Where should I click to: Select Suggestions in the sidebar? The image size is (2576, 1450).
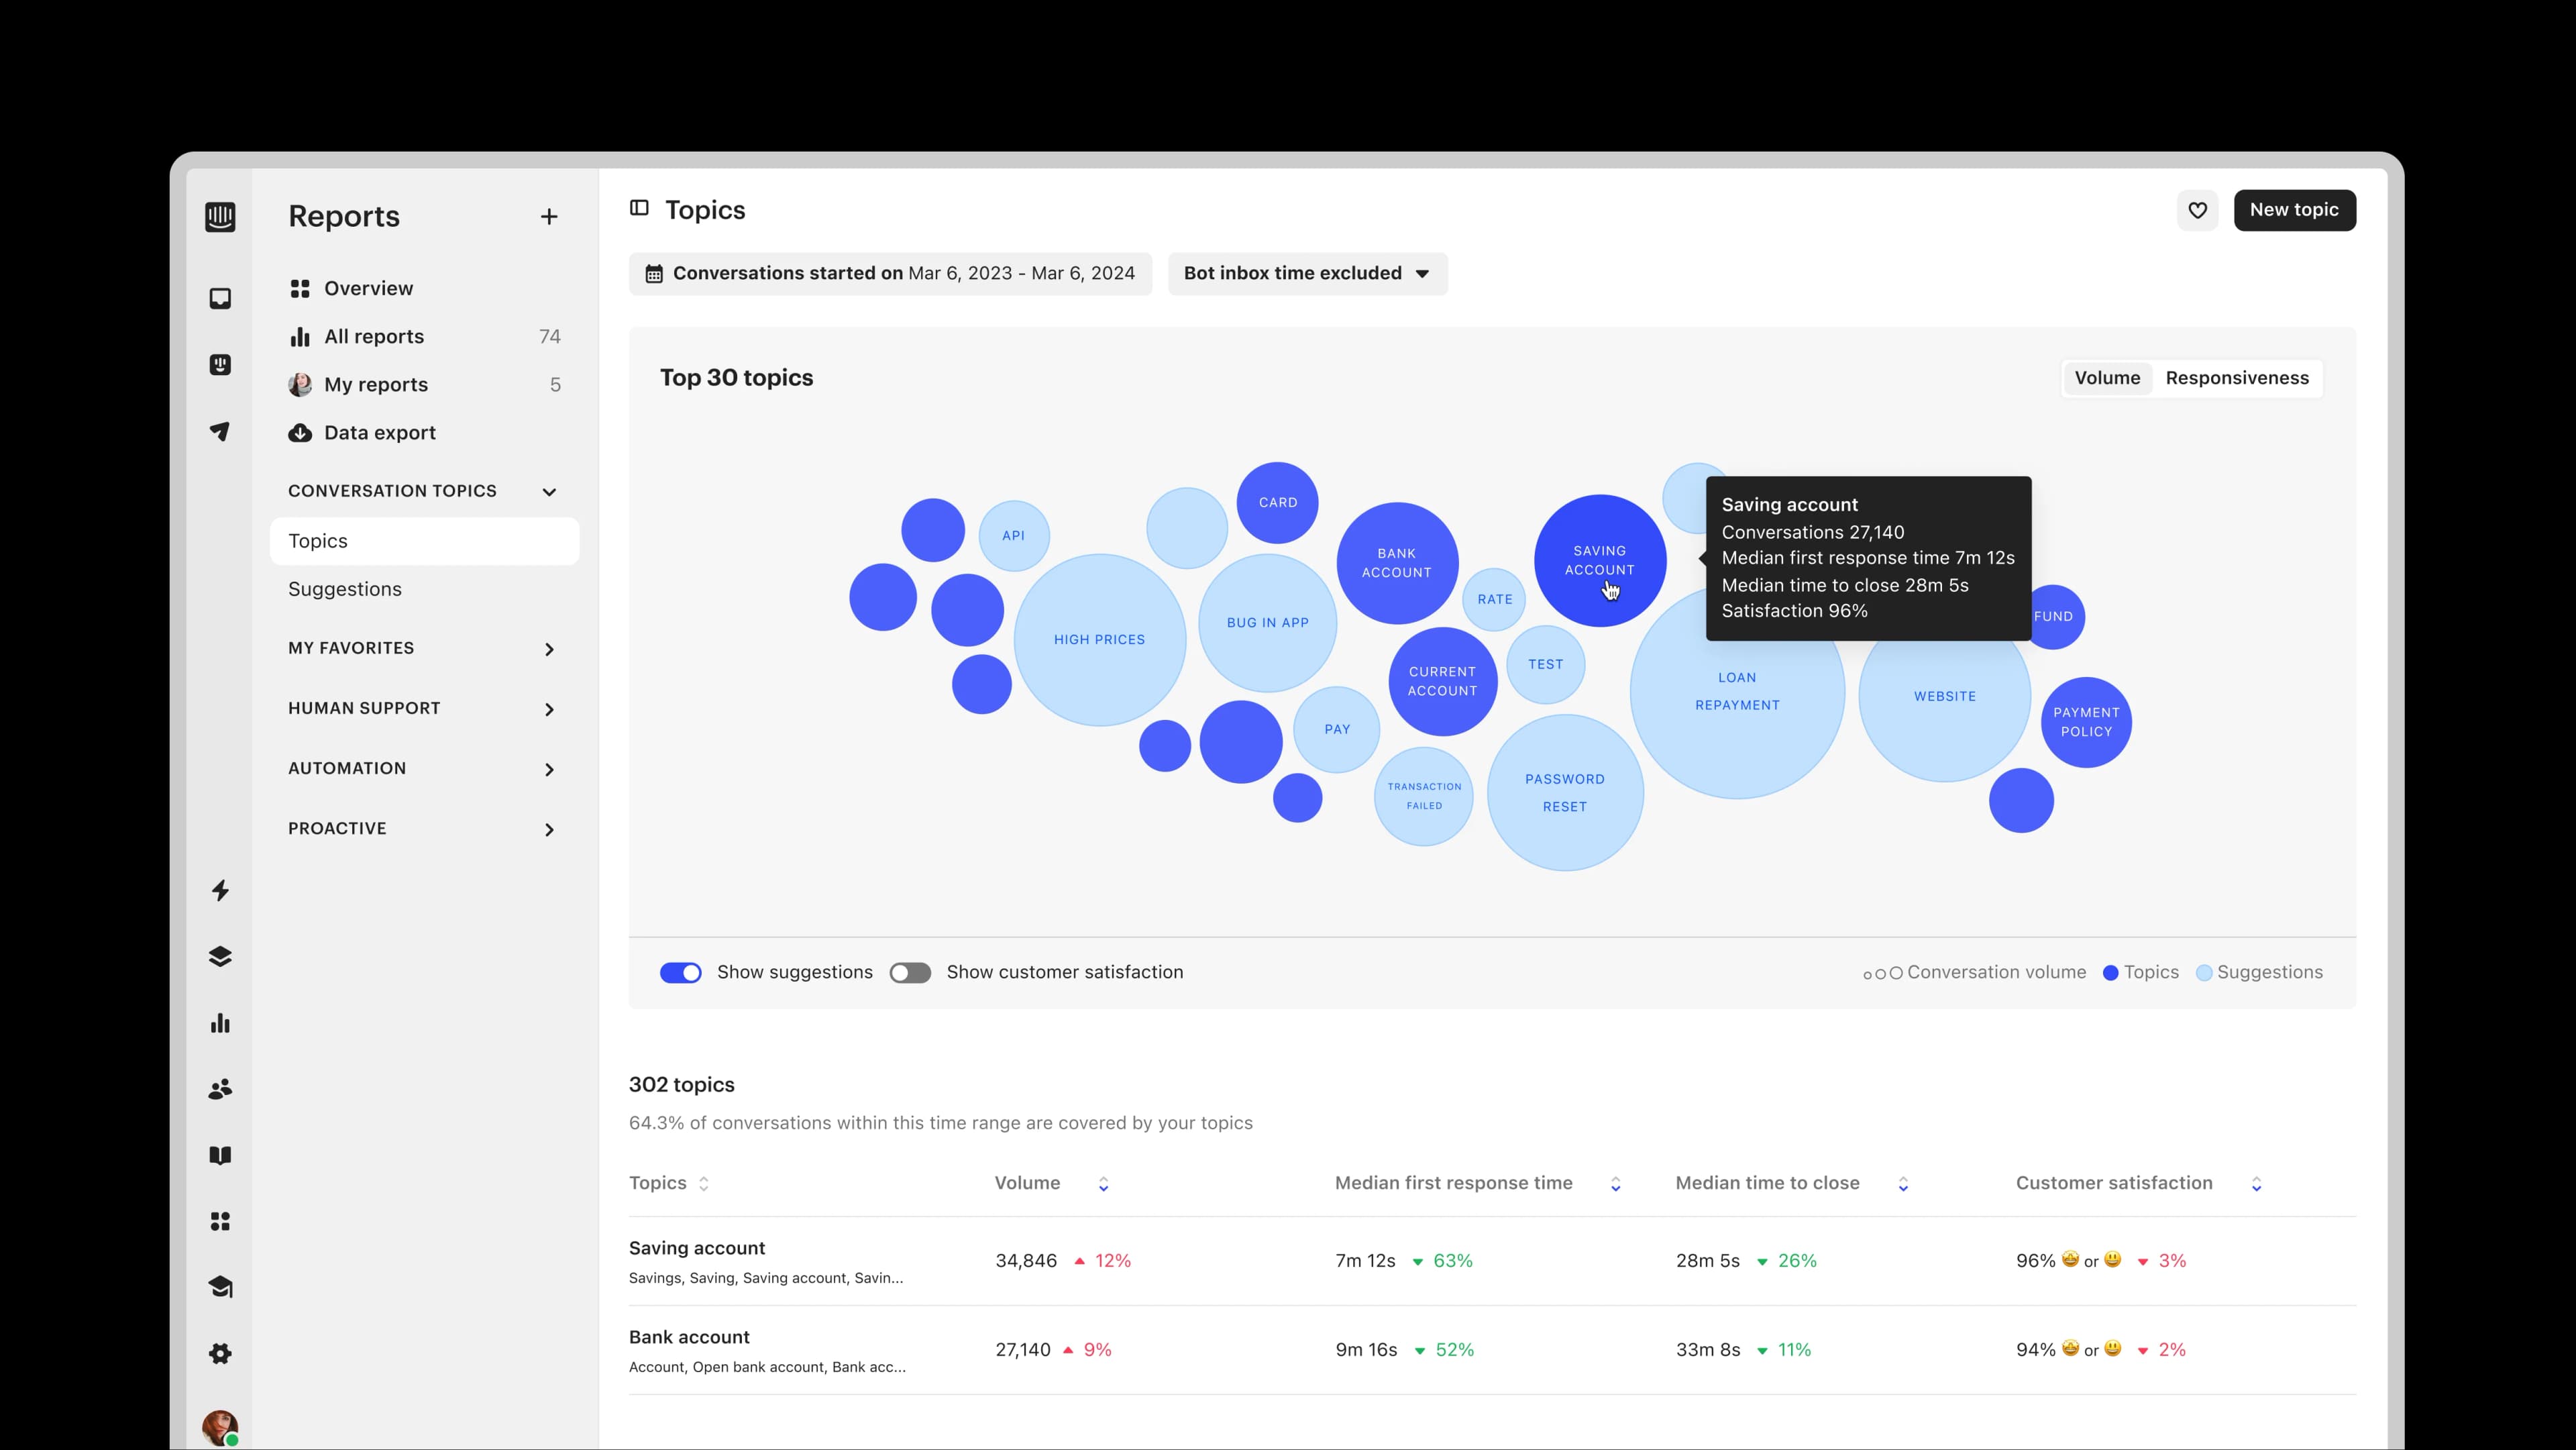(x=344, y=589)
